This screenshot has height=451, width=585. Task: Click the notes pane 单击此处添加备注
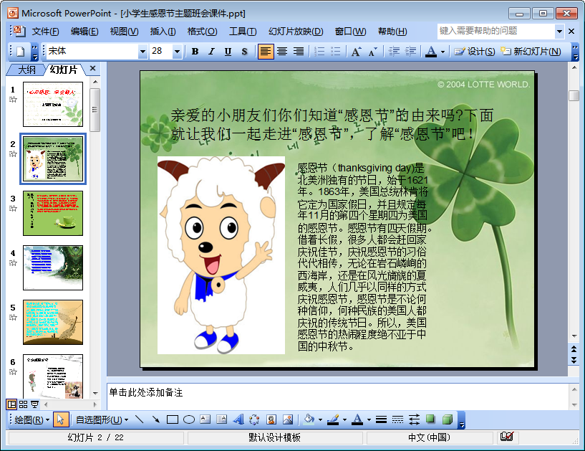[x=146, y=392]
